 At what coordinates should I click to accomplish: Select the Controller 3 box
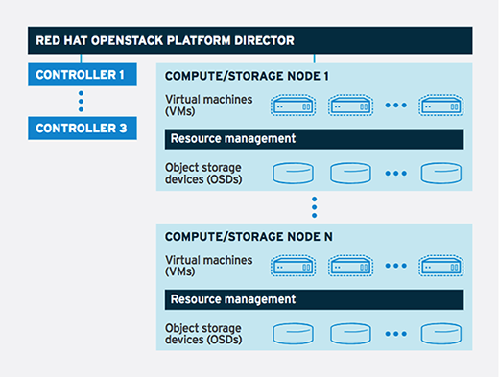pos(83,129)
